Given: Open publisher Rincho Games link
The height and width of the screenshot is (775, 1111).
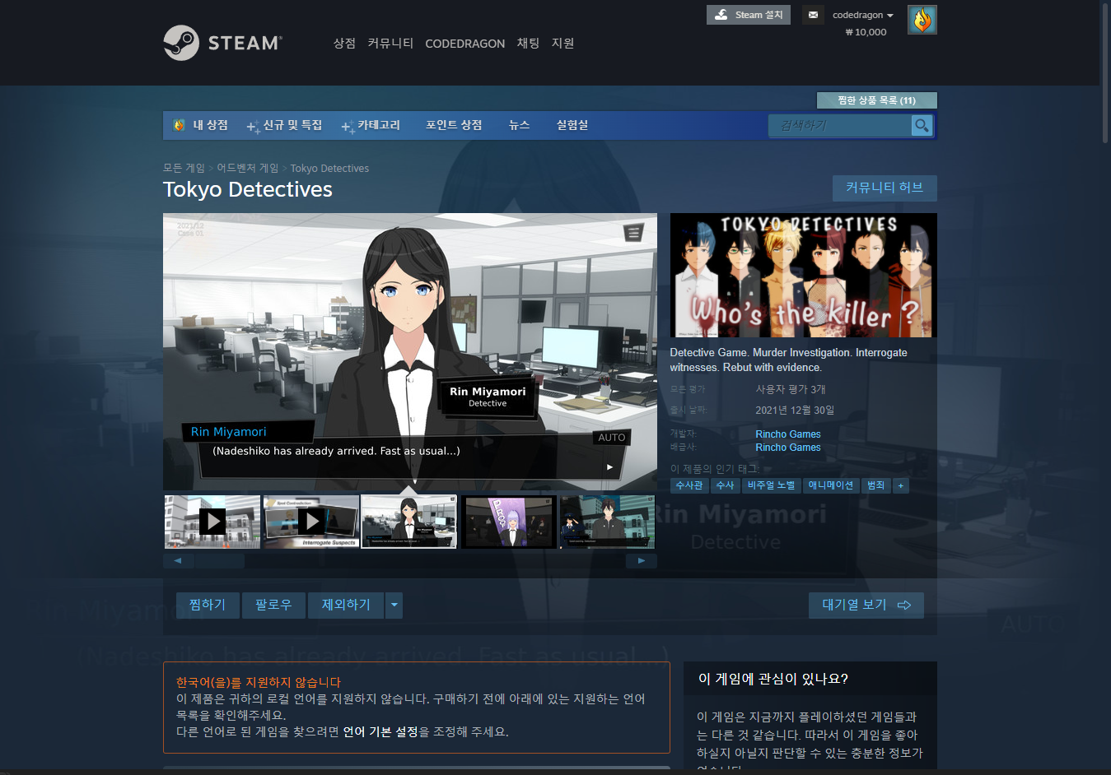Looking at the screenshot, I should 788,448.
